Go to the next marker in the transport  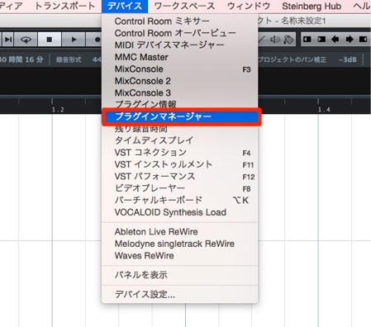point(8,40)
